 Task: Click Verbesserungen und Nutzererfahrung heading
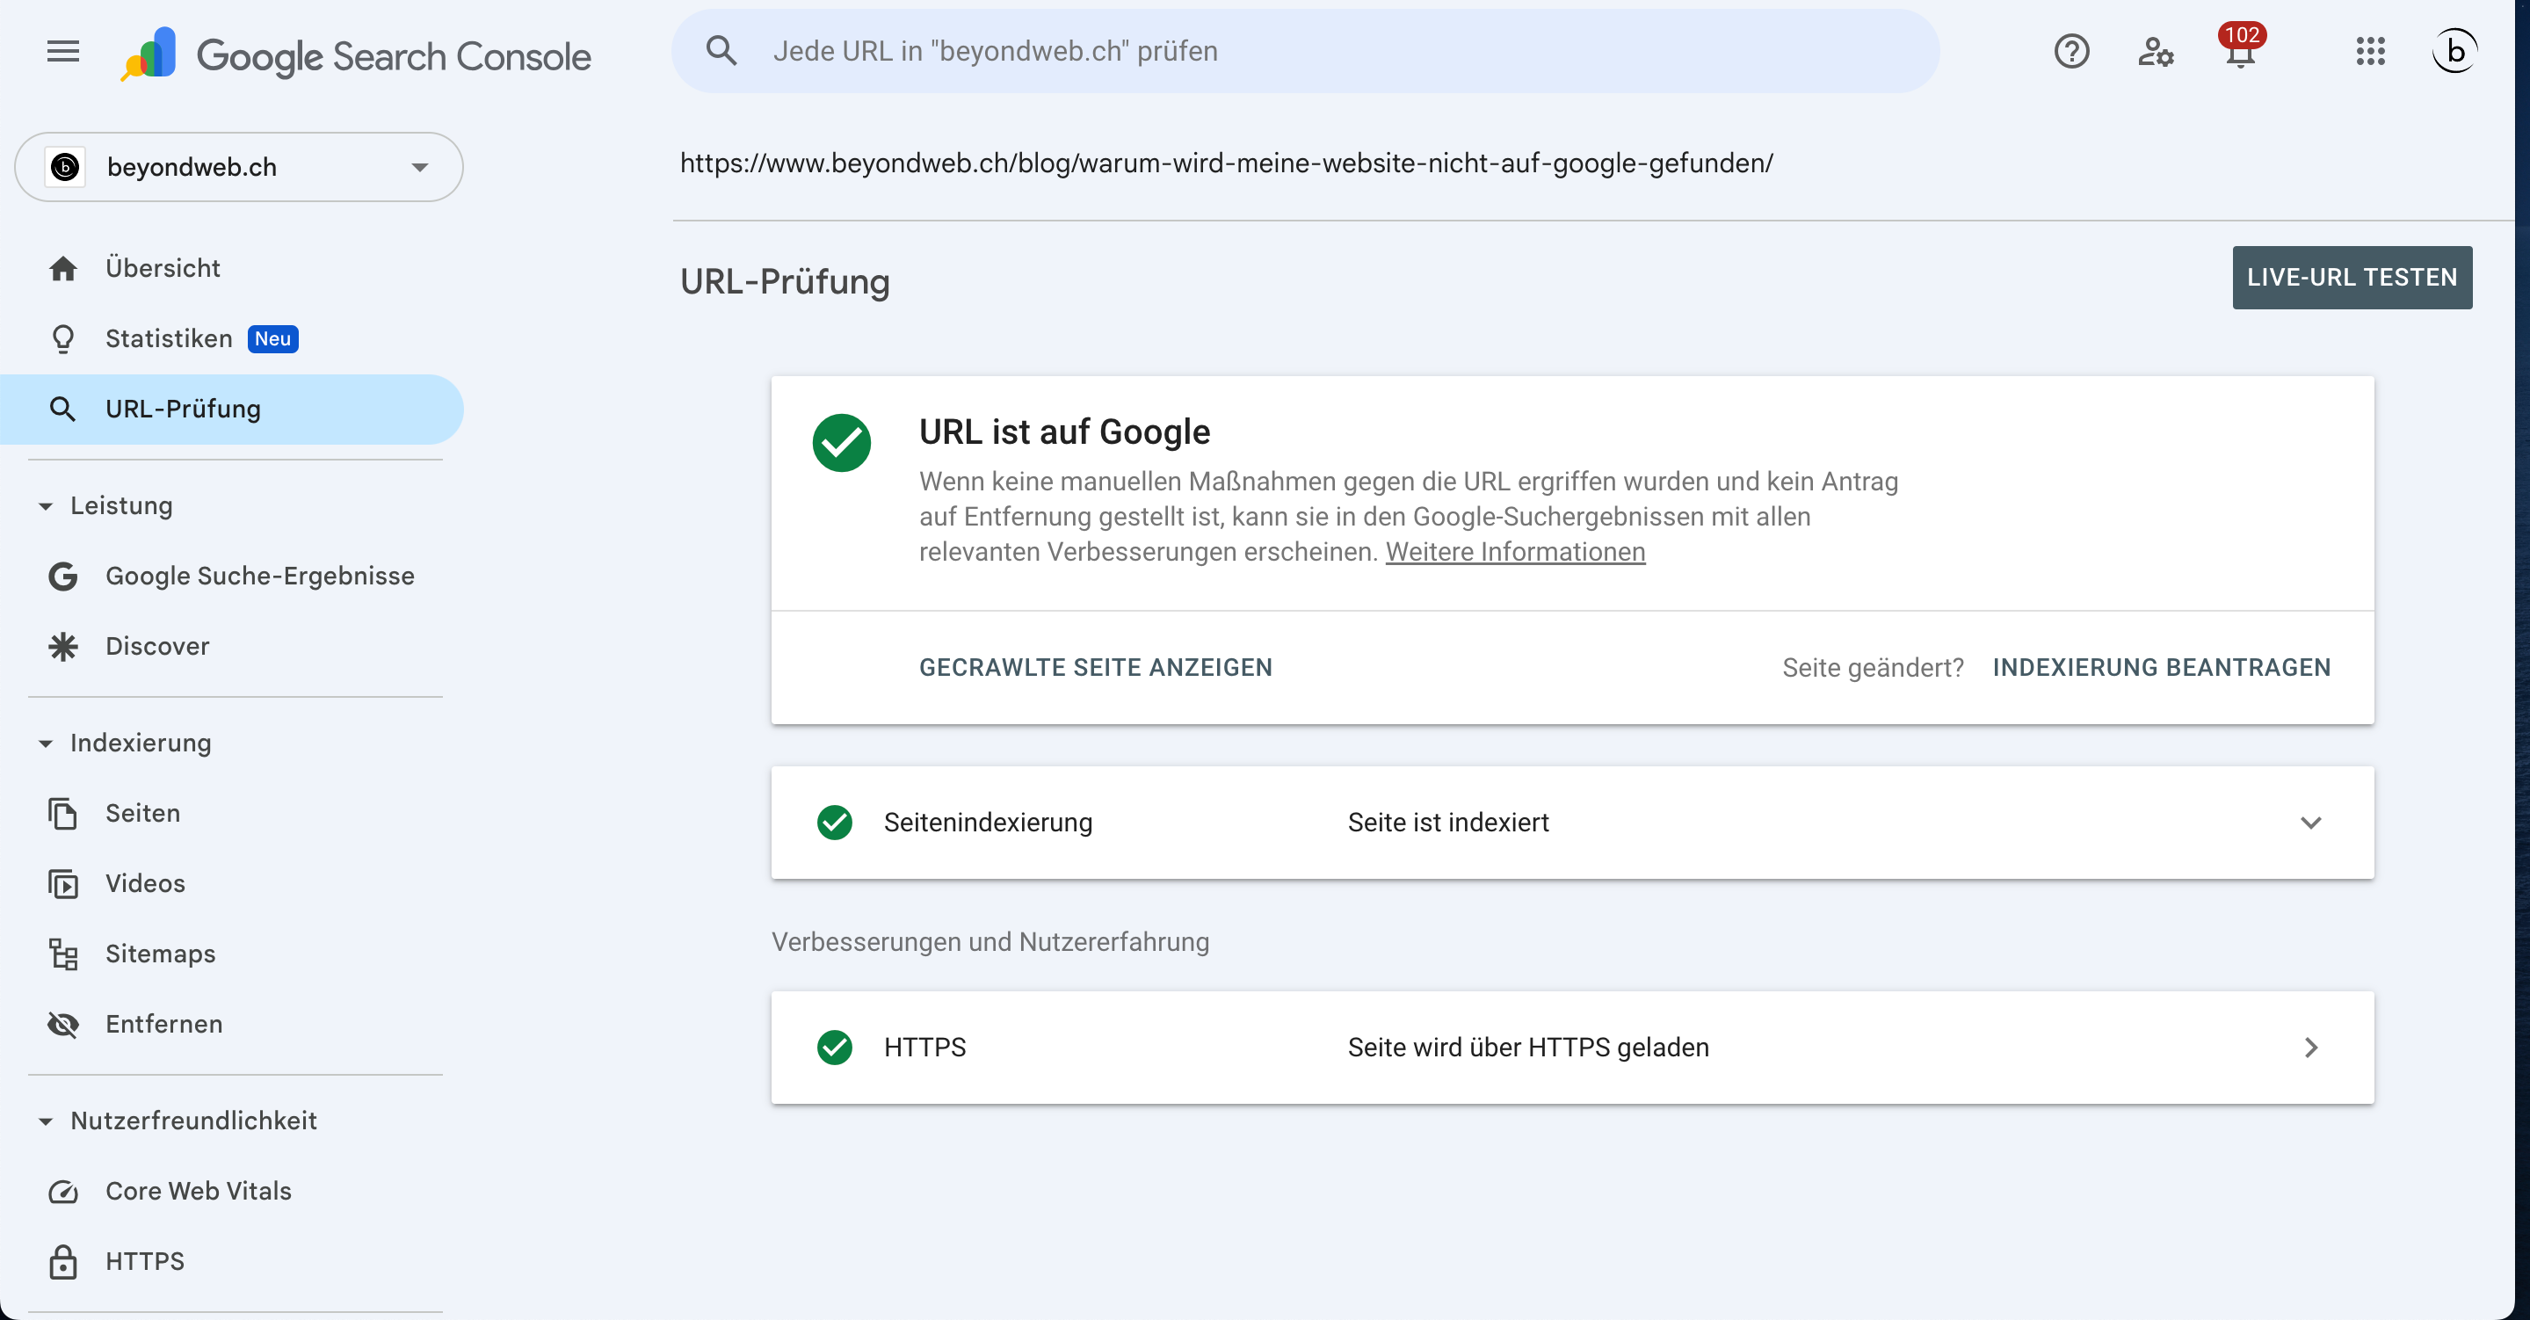coord(990,942)
